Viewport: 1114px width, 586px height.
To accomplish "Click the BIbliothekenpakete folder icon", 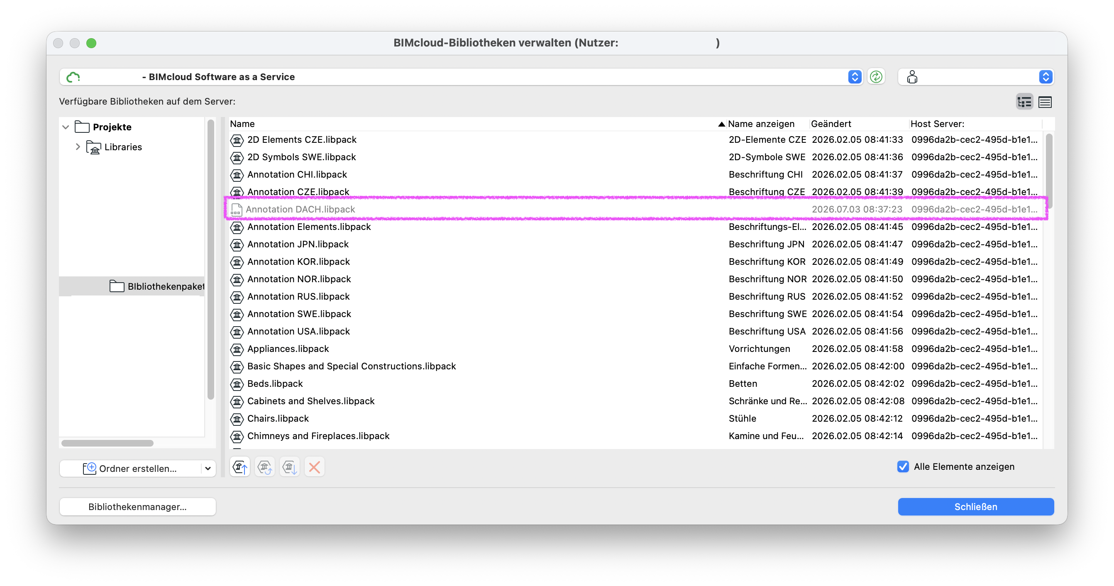I will pyautogui.click(x=117, y=286).
